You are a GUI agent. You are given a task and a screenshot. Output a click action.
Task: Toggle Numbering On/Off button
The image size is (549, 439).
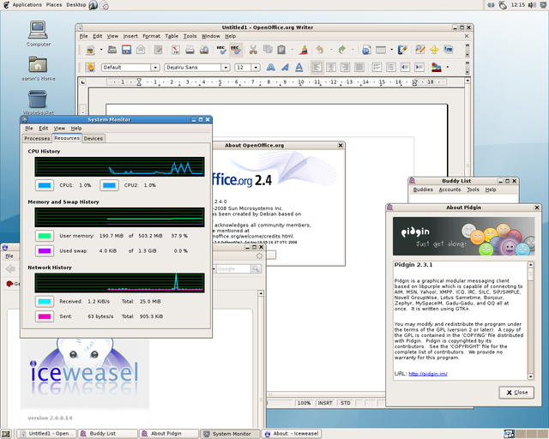pyautogui.click(x=377, y=67)
